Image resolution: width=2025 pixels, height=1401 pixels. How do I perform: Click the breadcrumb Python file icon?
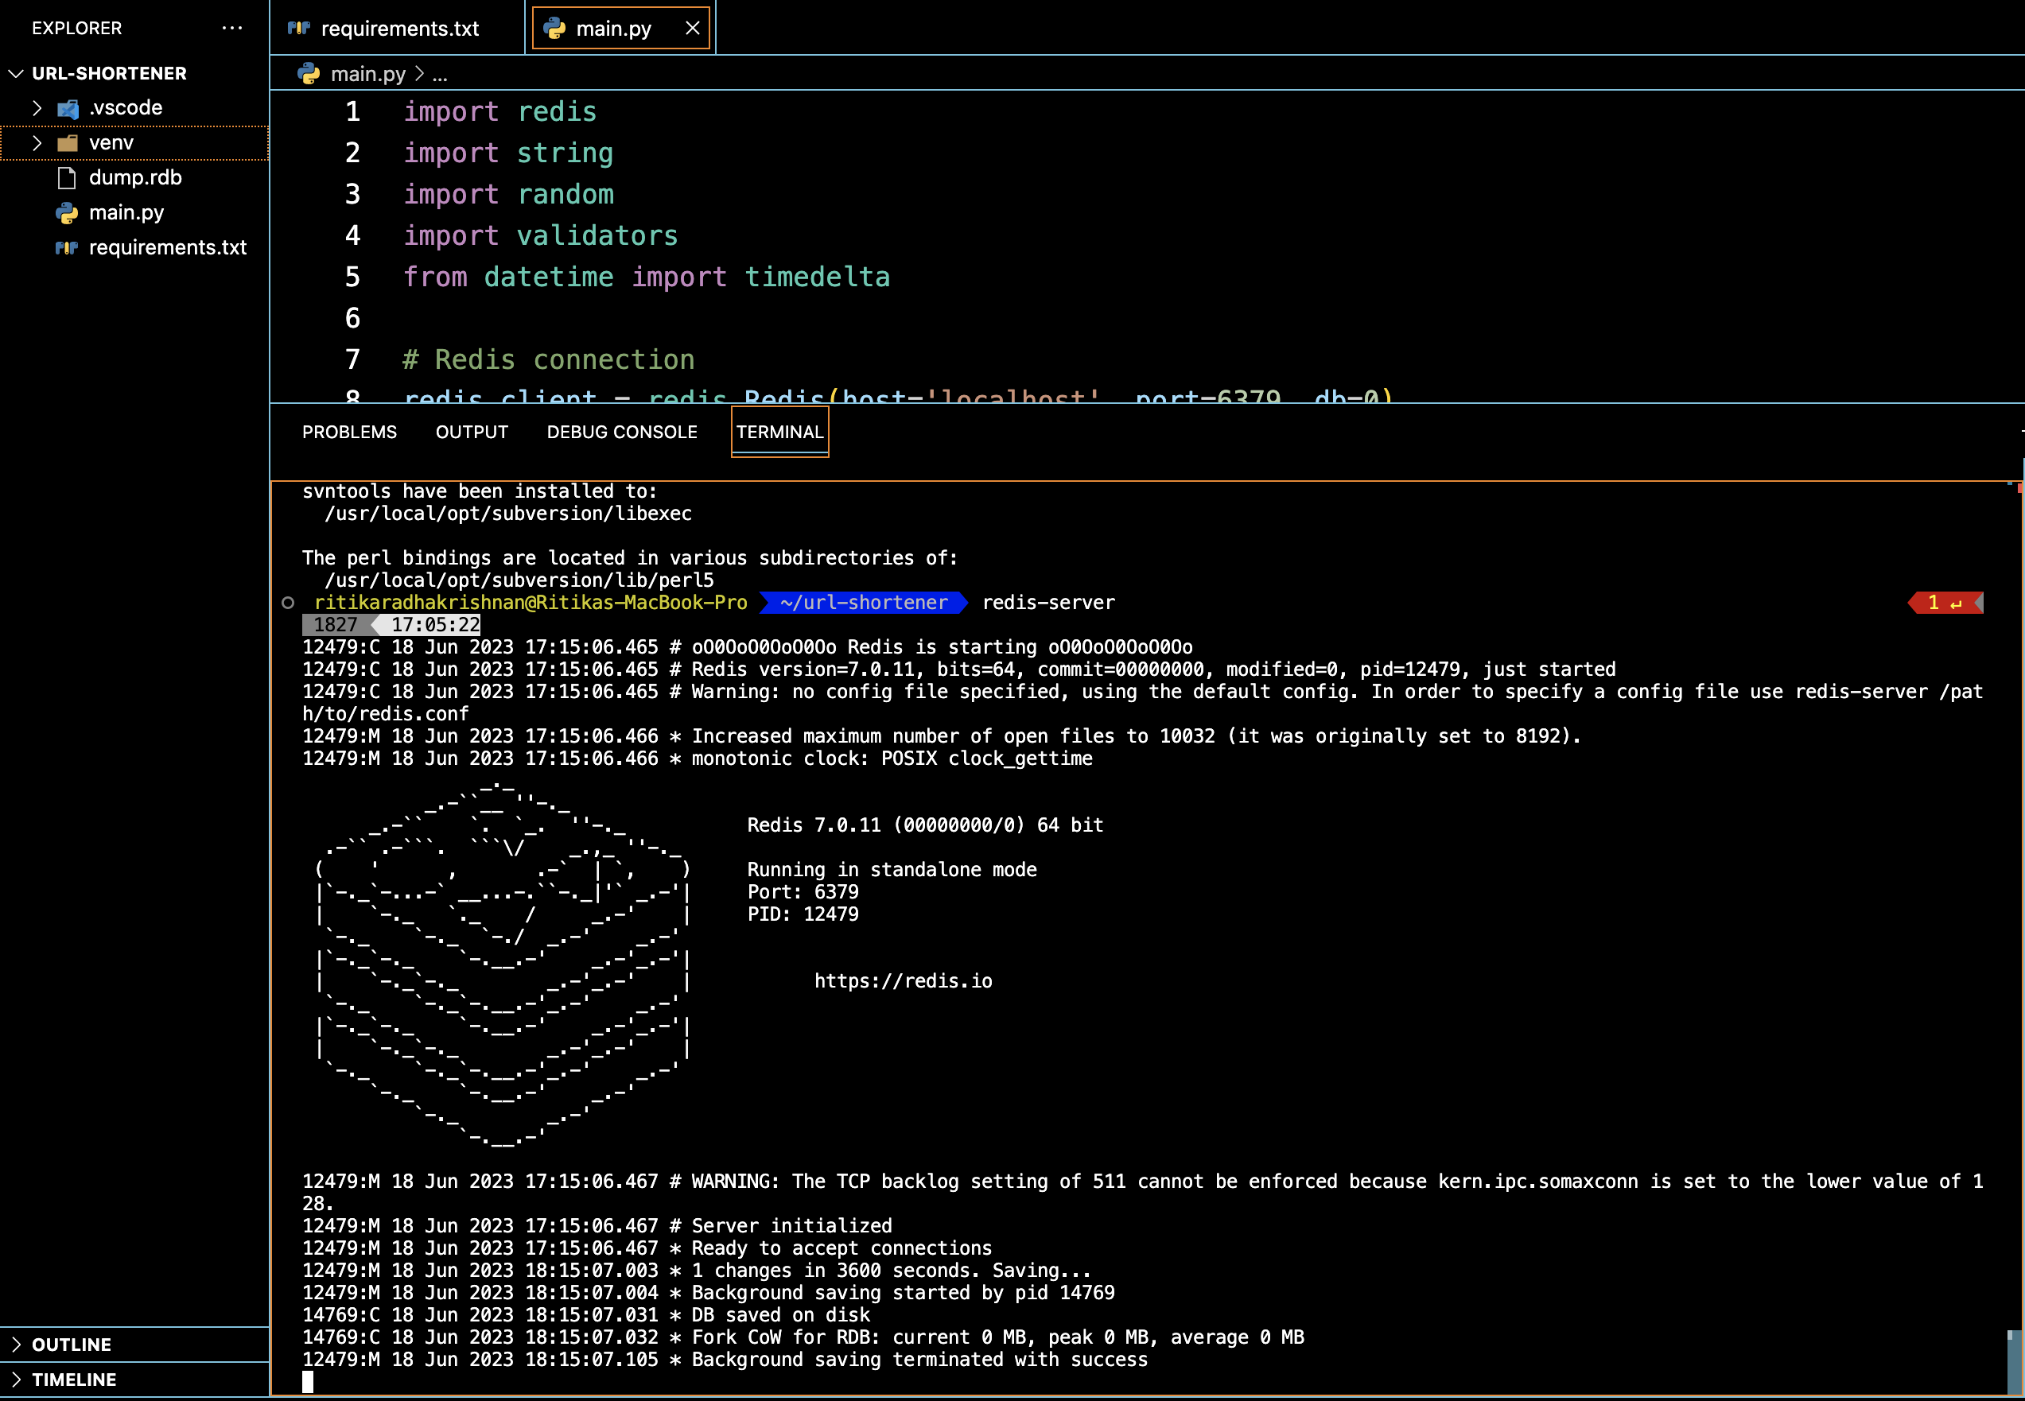pos(309,74)
